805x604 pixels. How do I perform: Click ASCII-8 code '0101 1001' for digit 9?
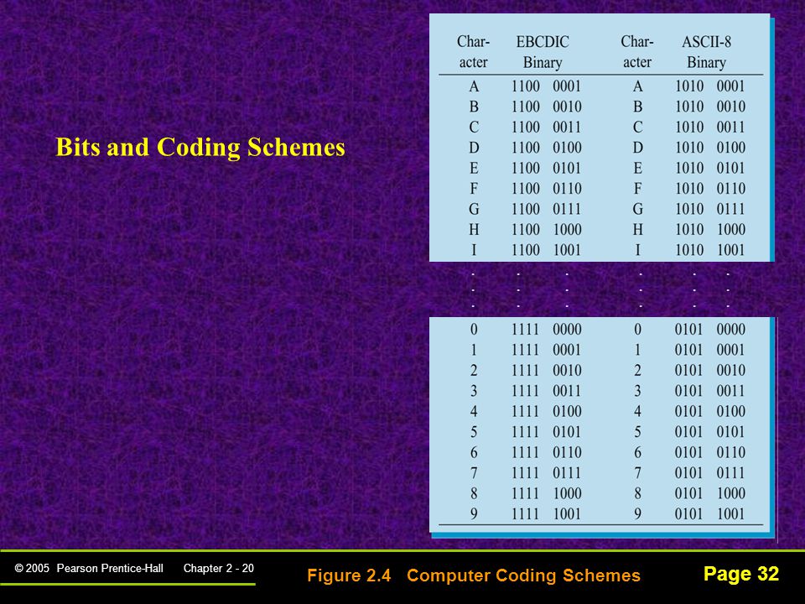click(x=710, y=514)
